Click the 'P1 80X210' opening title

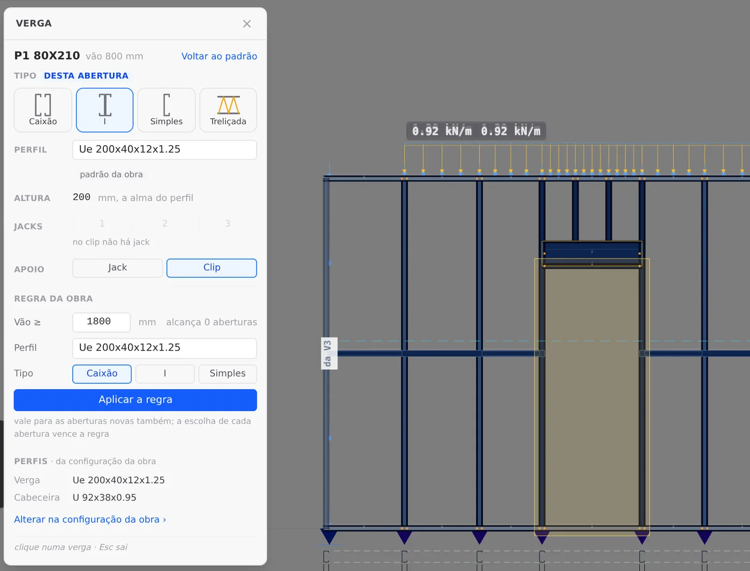47,56
